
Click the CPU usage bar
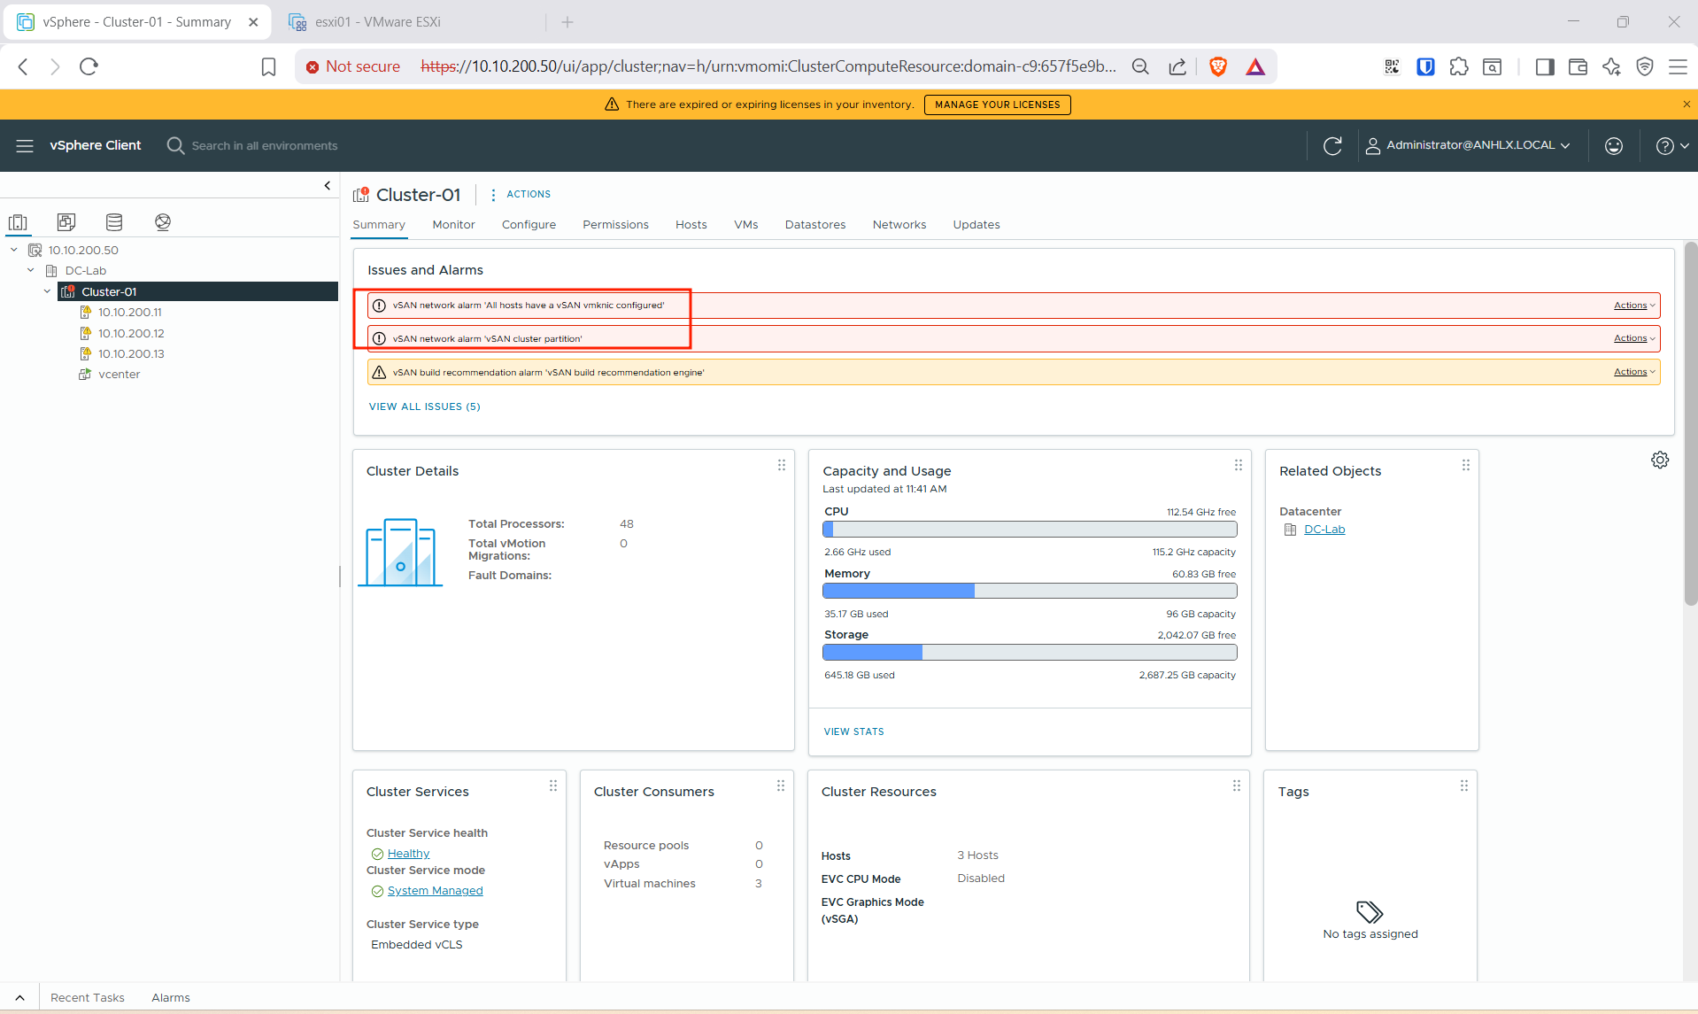(1030, 530)
